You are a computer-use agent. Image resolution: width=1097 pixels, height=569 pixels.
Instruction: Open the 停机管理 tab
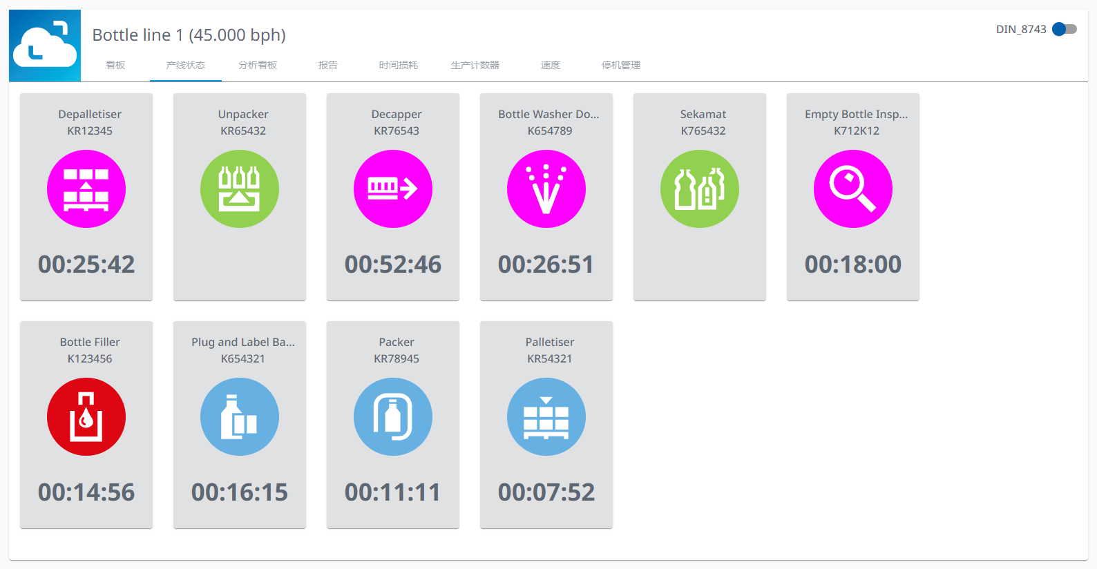(x=621, y=65)
